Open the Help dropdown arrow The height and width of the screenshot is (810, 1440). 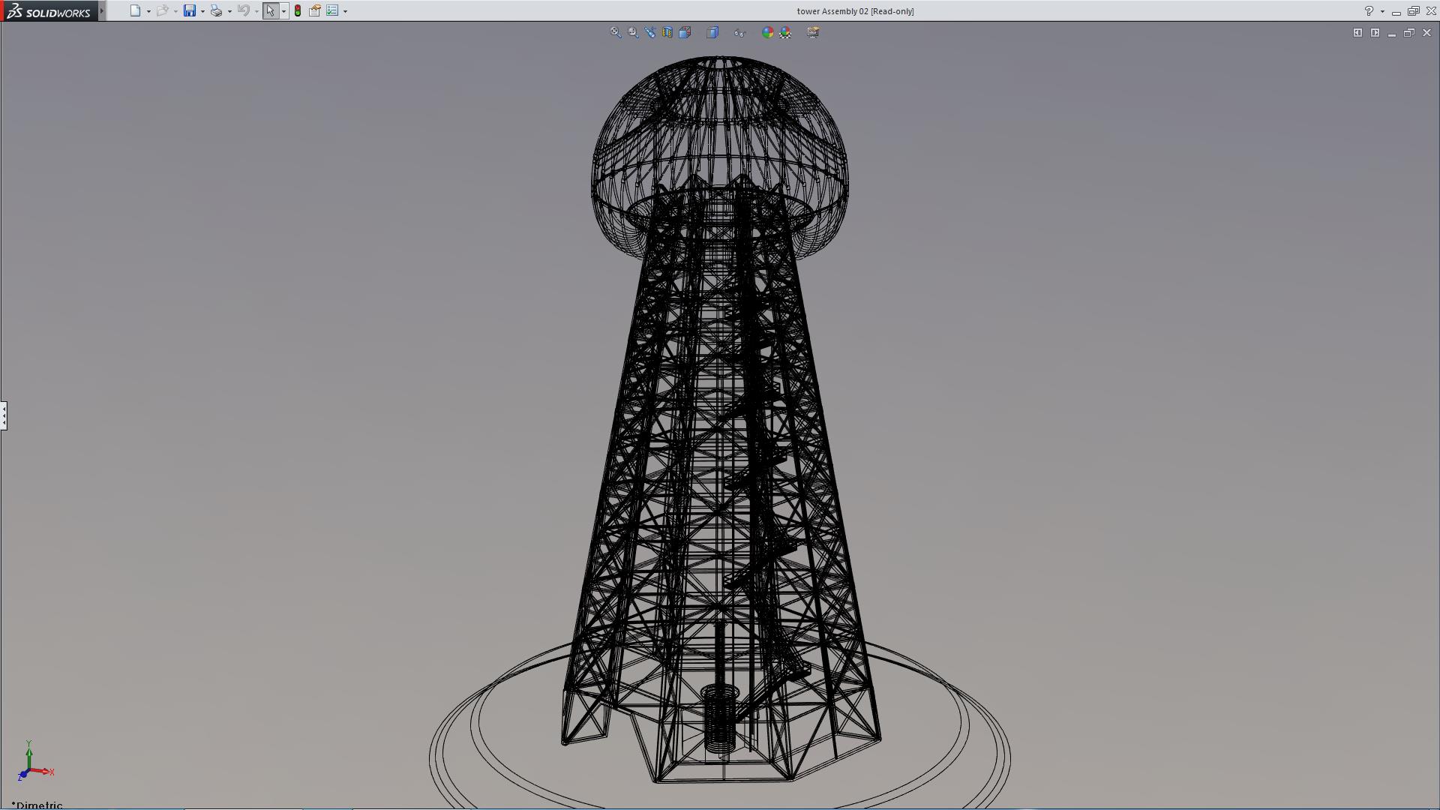1382,11
